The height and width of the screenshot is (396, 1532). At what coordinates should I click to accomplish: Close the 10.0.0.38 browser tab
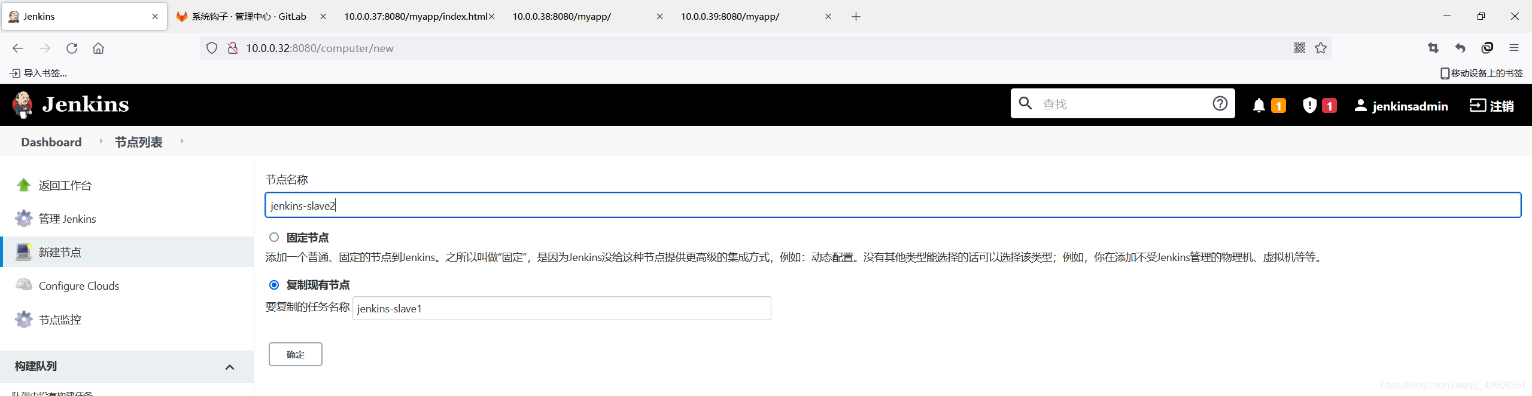pyautogui.click(x=659, y=17)
